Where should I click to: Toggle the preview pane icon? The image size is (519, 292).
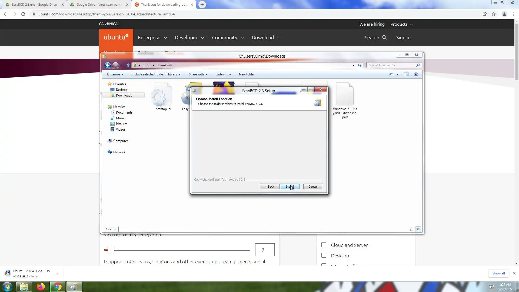[x=406, y=74]
